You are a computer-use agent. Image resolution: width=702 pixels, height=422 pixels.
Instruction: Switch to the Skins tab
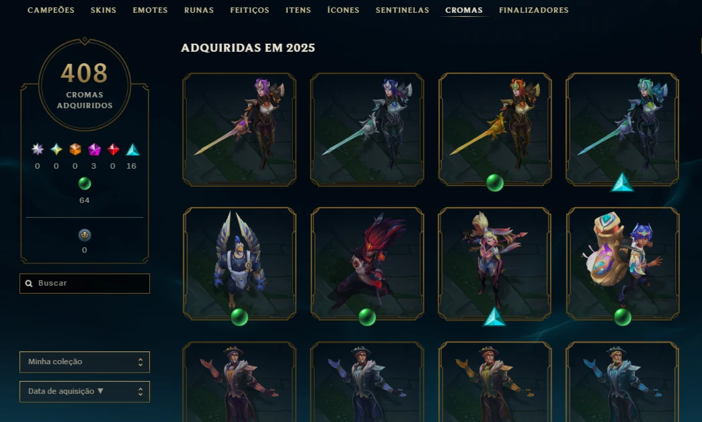(x=104, y=10)
